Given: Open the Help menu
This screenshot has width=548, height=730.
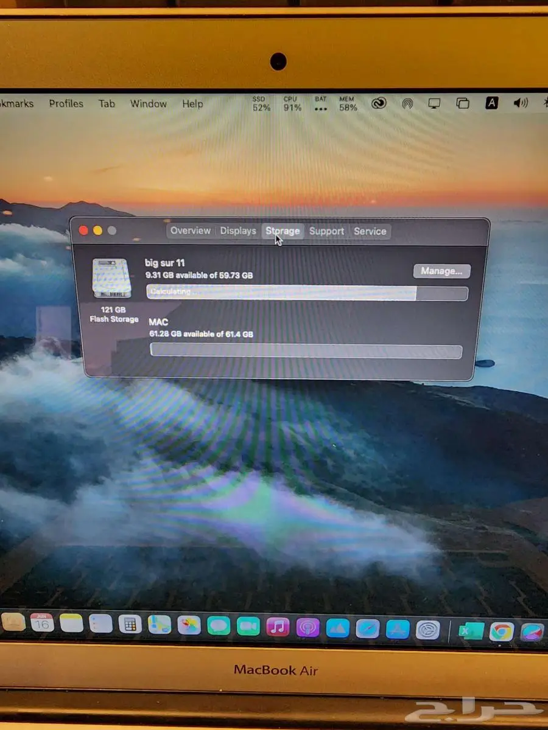Looking at the screenshot, I should (x=192, y=103).
